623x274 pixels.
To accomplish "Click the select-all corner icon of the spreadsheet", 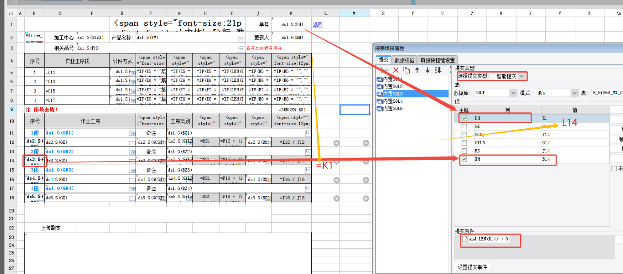I will pos(11,13).
